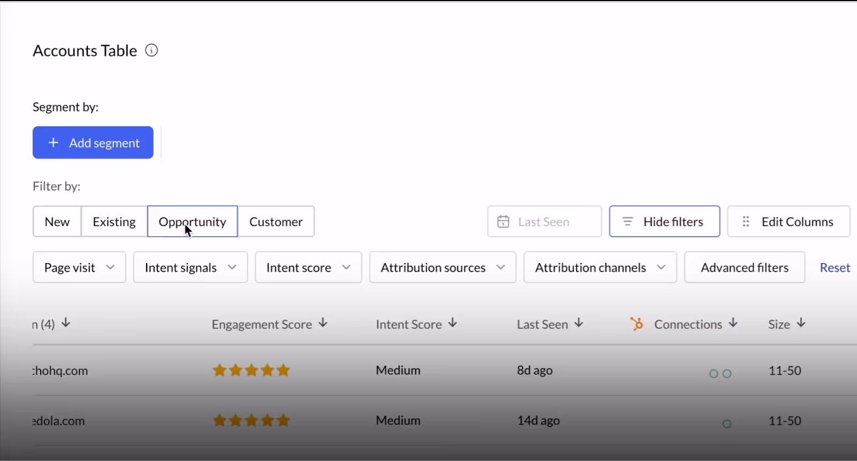Expand the Intent signals dropdown
The height and width of the screenshot is (461, 857).
pos(190,267)
